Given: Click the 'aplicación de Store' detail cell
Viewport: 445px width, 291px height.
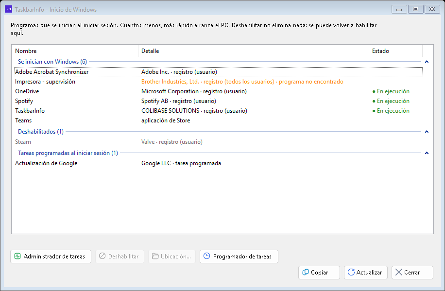Looking at the screenshot, I should [x=166, y=120].
